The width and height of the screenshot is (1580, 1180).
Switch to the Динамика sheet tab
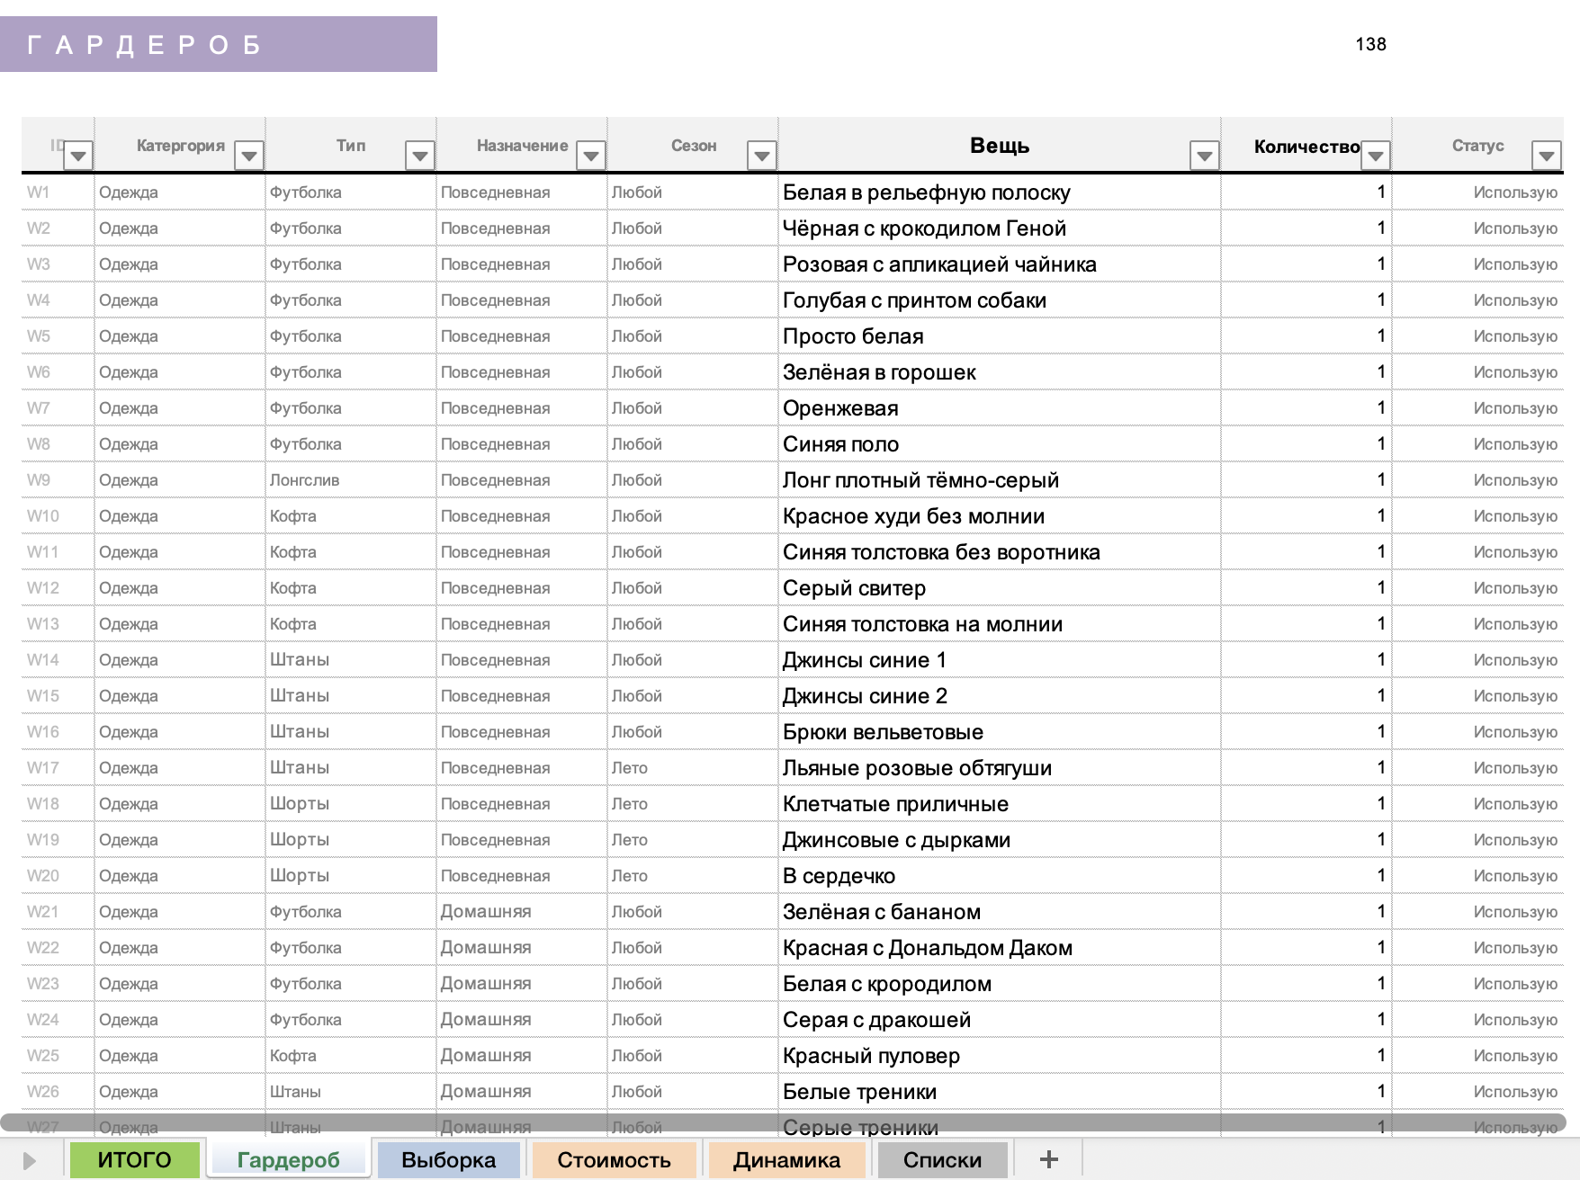coord(786,1160)
